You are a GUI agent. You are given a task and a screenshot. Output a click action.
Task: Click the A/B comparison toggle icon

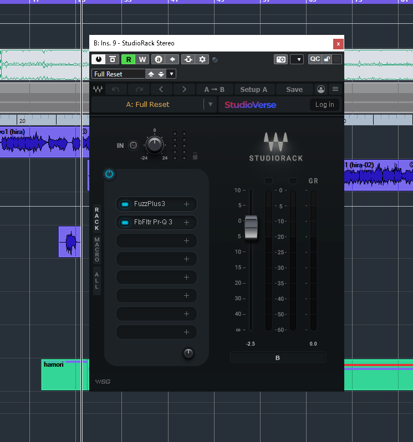tap(159, 59)
